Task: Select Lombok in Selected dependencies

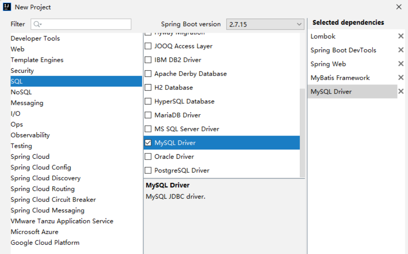Action: [x=352, y=36]
